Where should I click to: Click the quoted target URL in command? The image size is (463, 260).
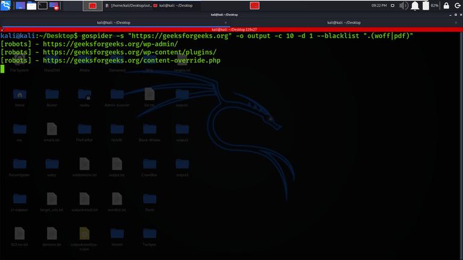click(180, 36)
